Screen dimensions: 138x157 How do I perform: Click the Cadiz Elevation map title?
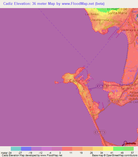coord(54,4)
